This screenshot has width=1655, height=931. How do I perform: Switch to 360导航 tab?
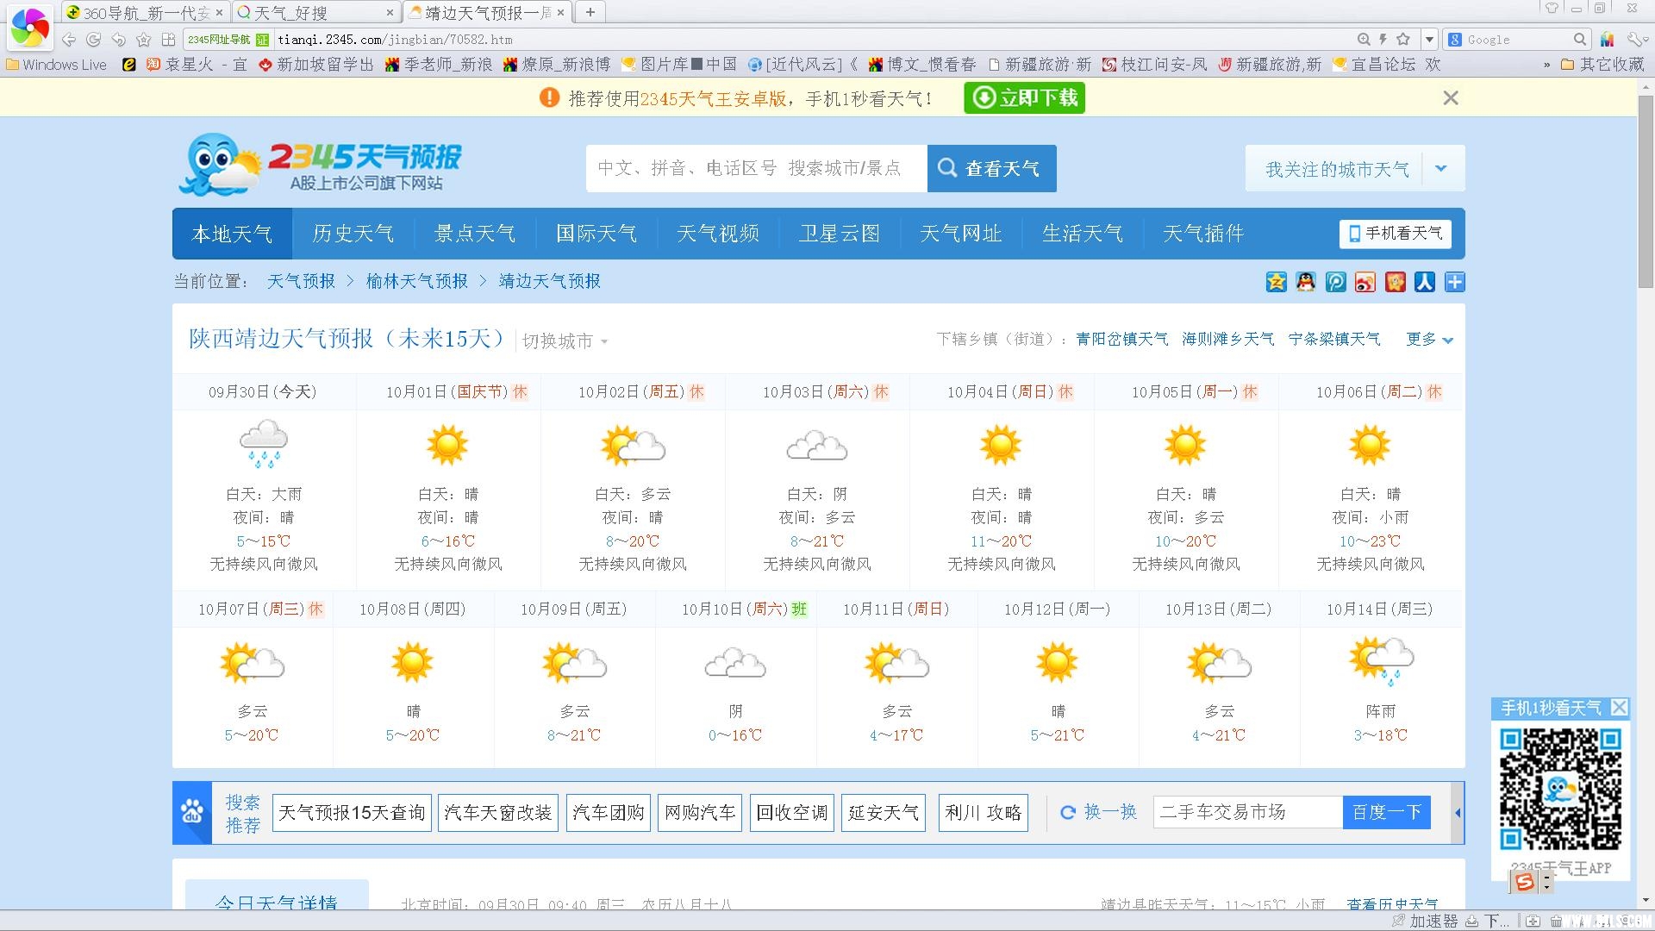145,12
